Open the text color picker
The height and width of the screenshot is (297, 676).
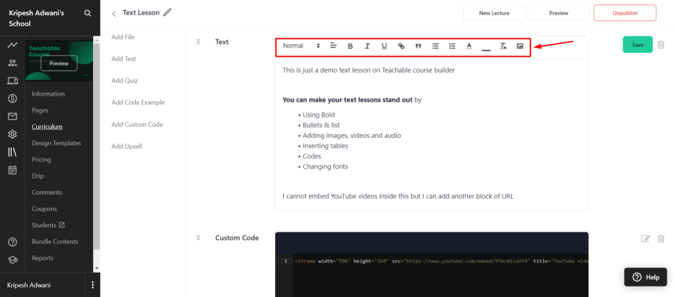click(x=469, y=46)
